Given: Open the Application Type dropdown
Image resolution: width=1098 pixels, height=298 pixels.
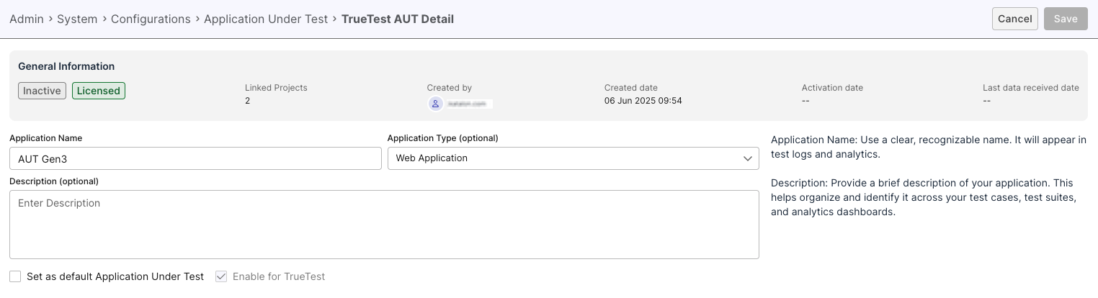Looking at the screenshot, I should coord(573,158).
